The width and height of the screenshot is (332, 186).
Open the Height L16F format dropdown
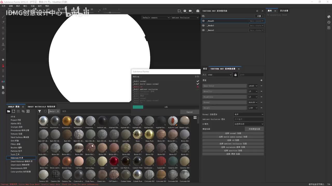click(253, 108)
